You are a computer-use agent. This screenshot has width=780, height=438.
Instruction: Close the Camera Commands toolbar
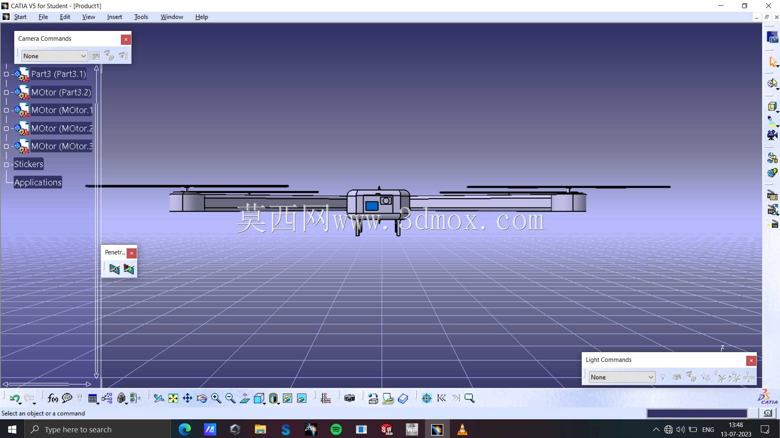[x=126, y=39]
